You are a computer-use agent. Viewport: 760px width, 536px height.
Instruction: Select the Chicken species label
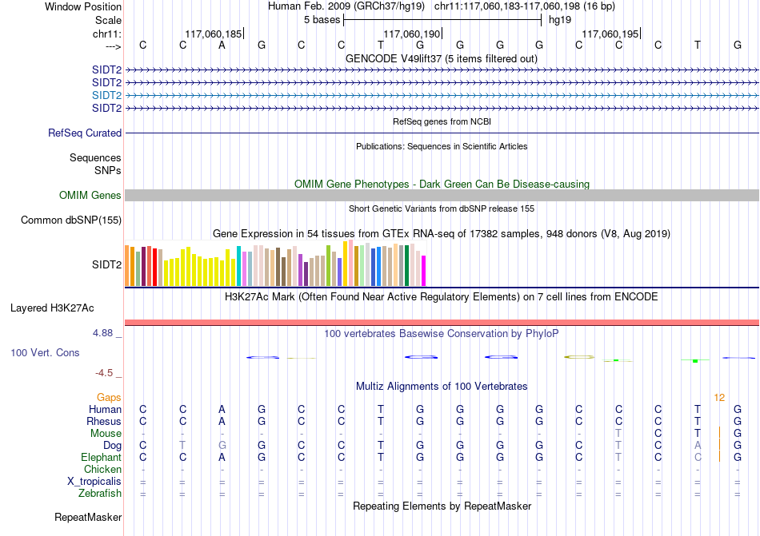point(102,469)
